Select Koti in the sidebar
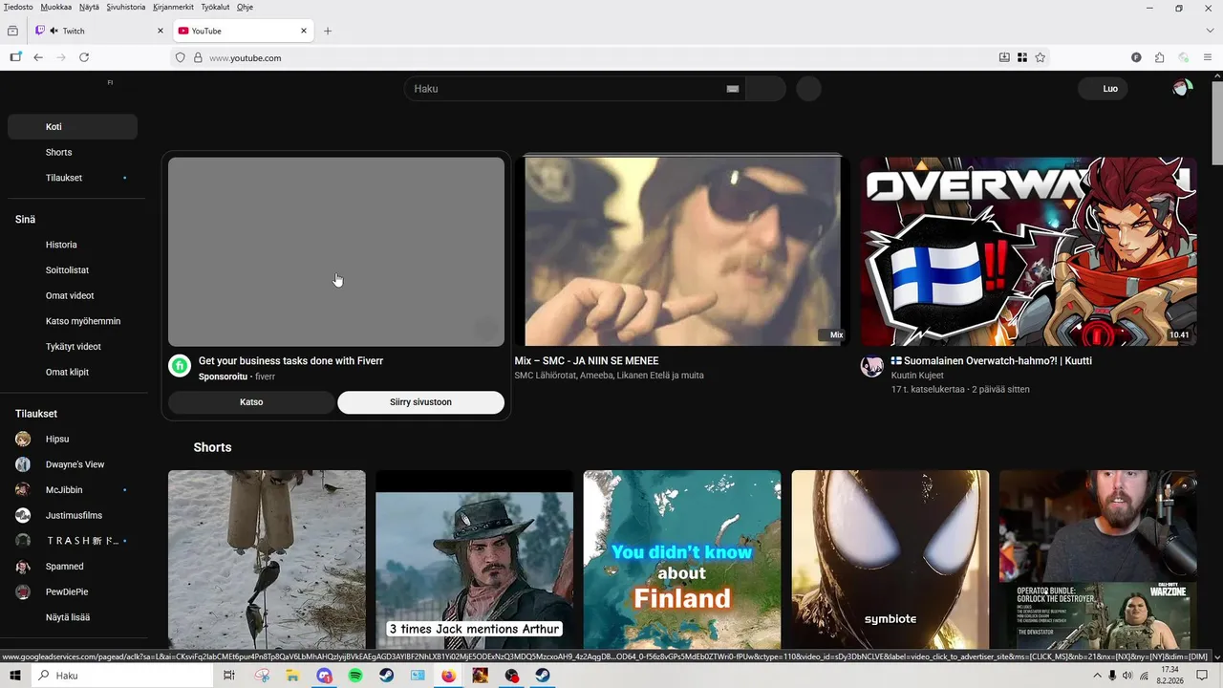This screenshot has height=688, width=1223. point(73,126)
